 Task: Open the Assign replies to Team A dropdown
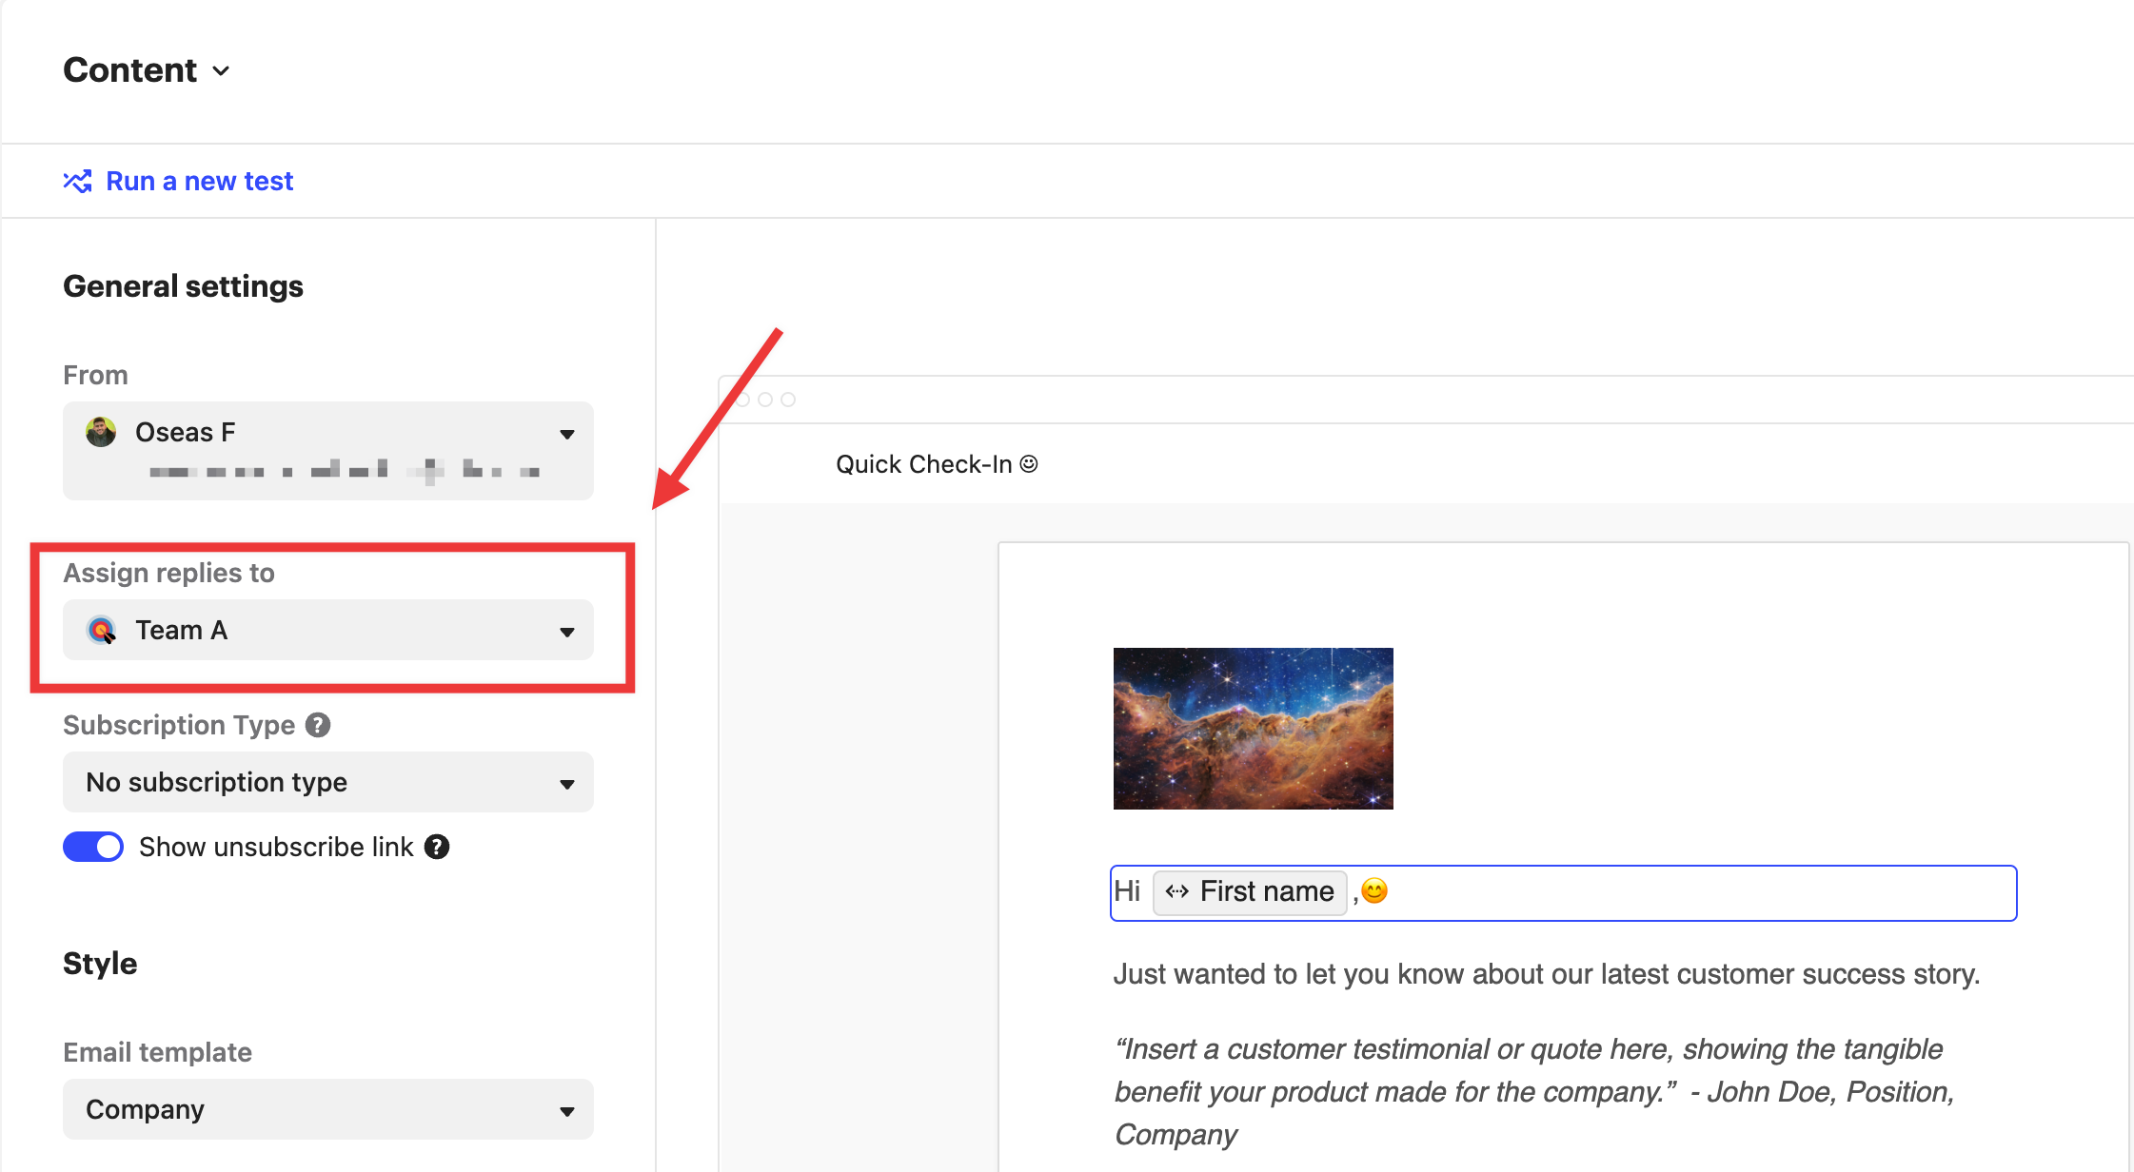328,630
